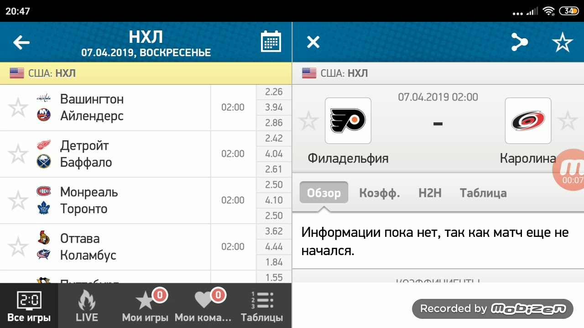Tap the battery status indicator
584x328 pixels.
pyautogui.click(x=569, y=10)
